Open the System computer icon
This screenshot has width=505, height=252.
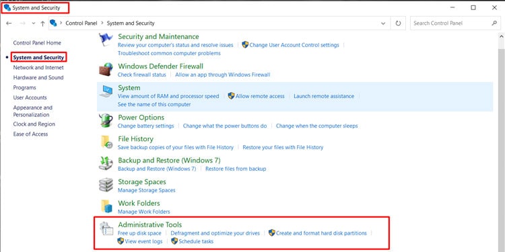point(106,91)
